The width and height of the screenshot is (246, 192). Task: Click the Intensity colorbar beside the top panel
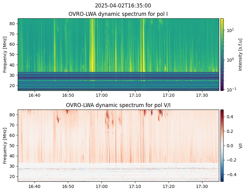click(x=222, y=54)
